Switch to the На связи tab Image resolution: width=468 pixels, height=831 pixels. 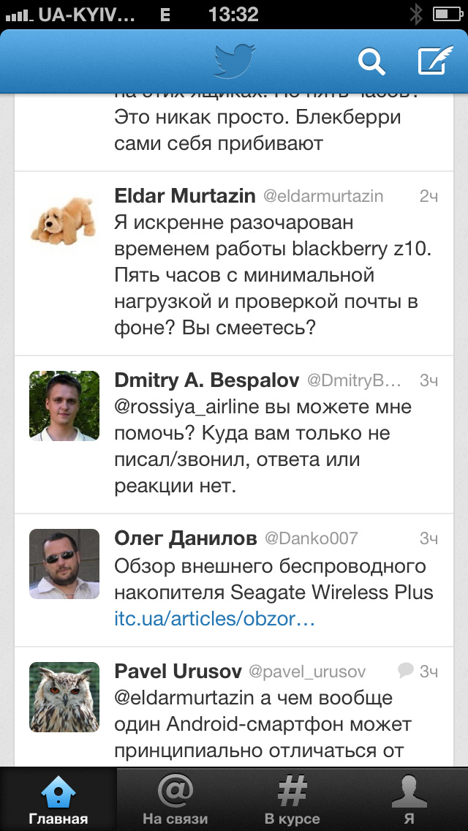click(175, 799)
